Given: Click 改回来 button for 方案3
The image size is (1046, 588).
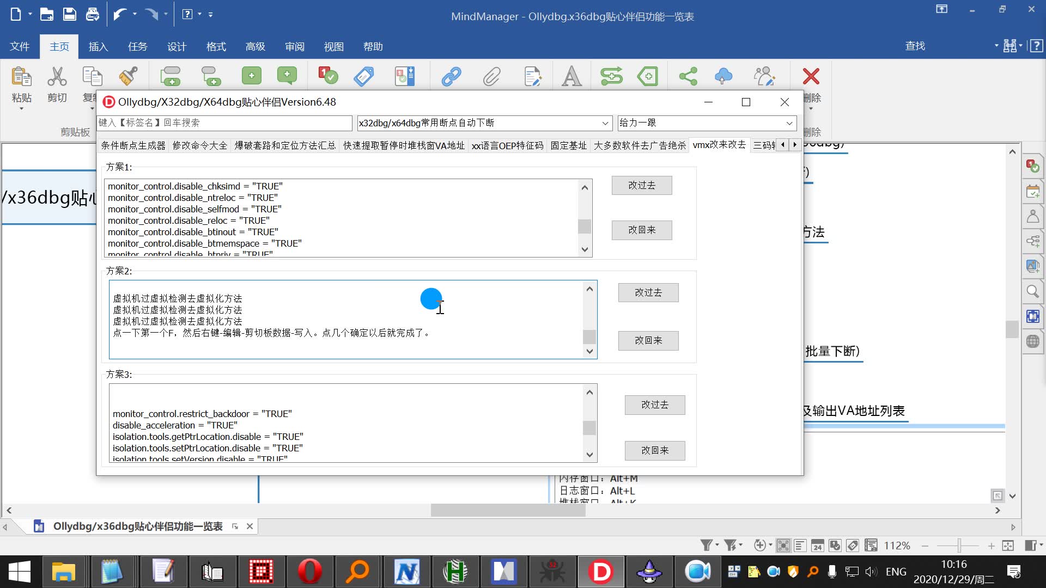Looking at the screenshot, I should coord(655,450).
